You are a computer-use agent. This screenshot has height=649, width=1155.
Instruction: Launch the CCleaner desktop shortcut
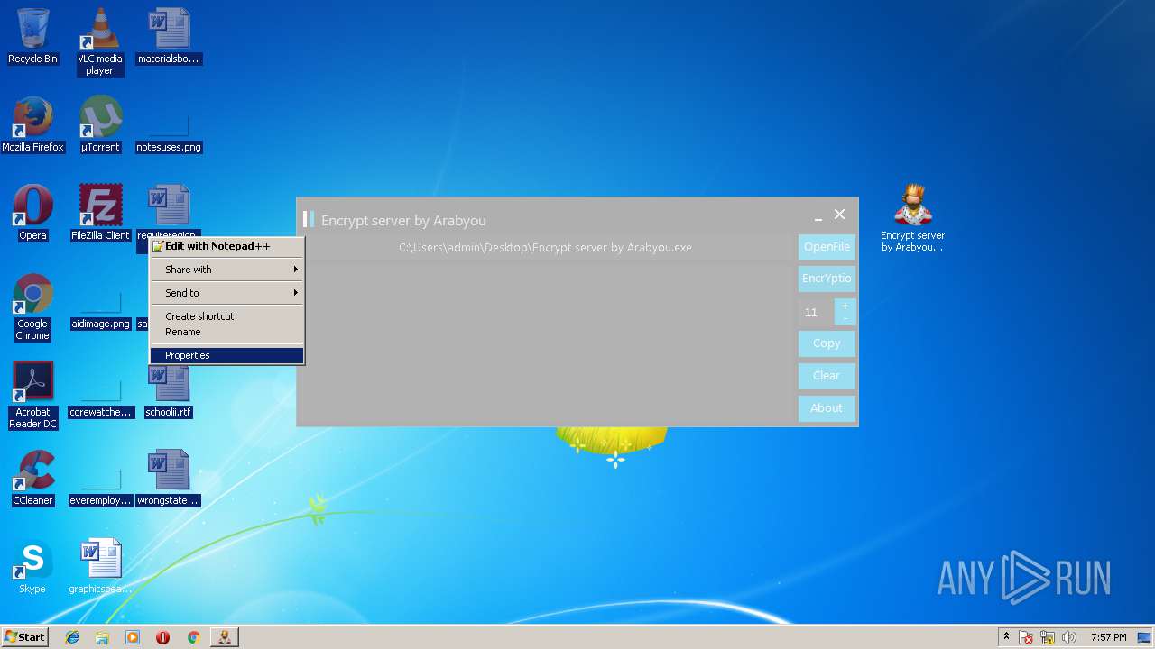(x=32, y=478)
